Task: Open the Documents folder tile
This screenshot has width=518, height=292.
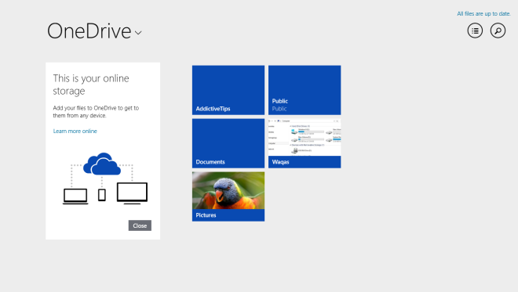Action: [228, 143]
